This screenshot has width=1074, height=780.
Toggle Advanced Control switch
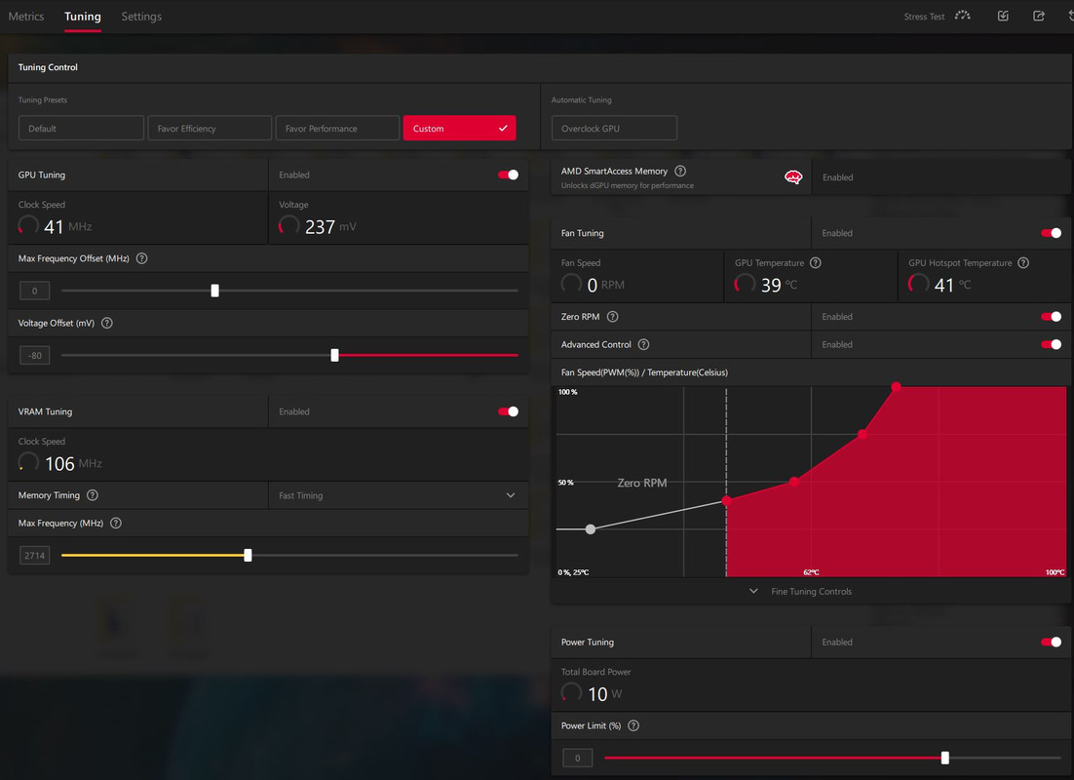[x=1052, y=344]
